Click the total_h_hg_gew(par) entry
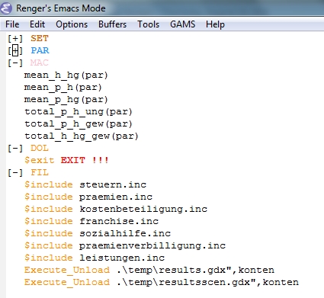Viewport: 324px width, 298px height. [x=82, y=136]
